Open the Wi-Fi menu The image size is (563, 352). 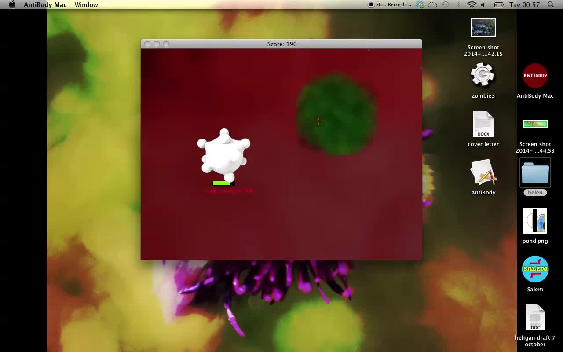472,4
